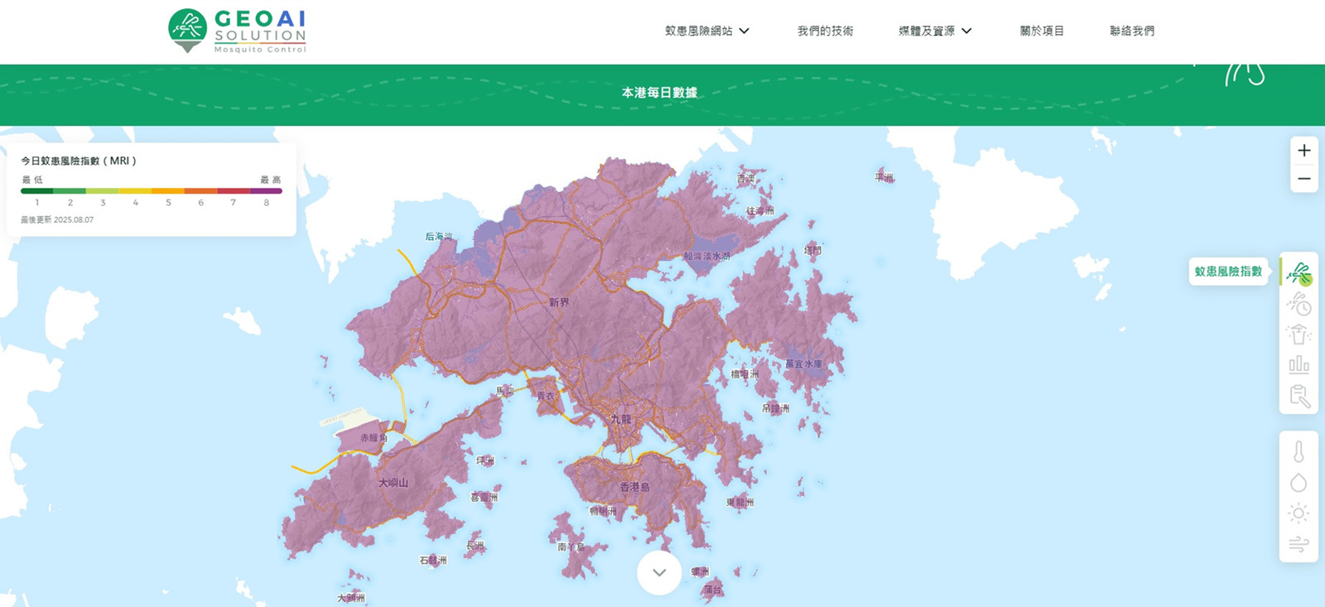Select the mosquito risk index layer icon
1325x607 pixels.
[1298, 272]
